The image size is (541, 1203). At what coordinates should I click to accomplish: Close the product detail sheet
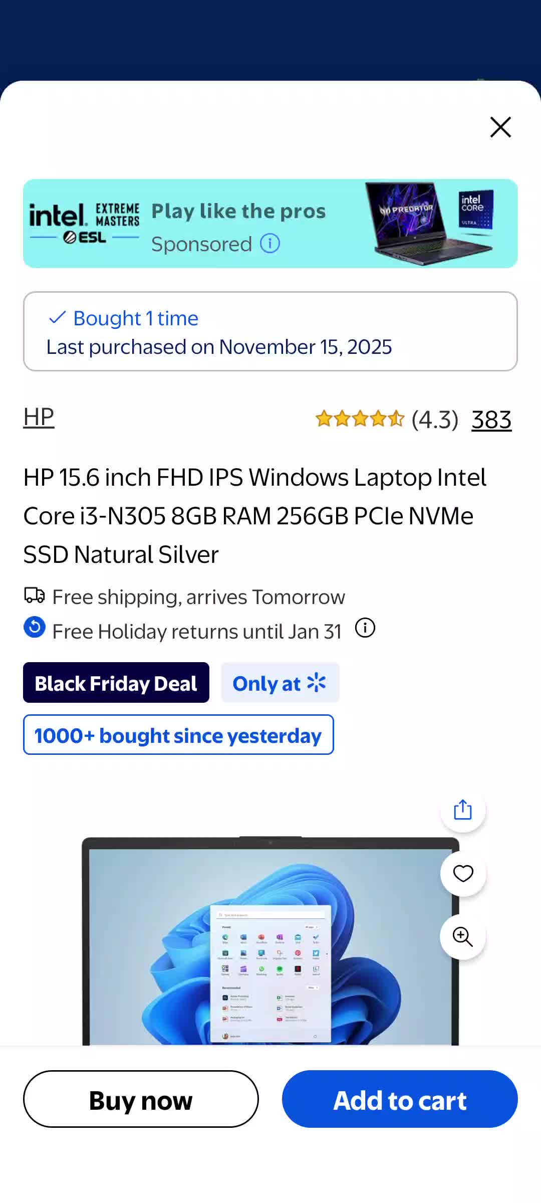(x=500, y=127)
